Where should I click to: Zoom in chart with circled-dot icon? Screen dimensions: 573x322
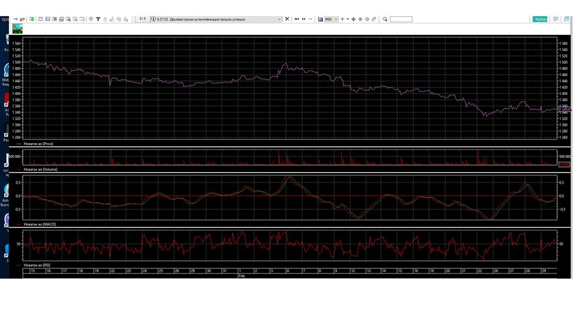point(360,19)
